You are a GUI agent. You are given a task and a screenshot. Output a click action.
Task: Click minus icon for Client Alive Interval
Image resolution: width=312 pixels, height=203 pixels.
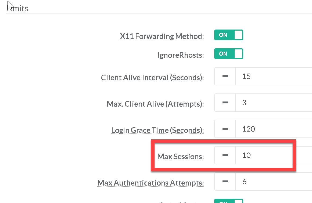(x=225, y=77)
